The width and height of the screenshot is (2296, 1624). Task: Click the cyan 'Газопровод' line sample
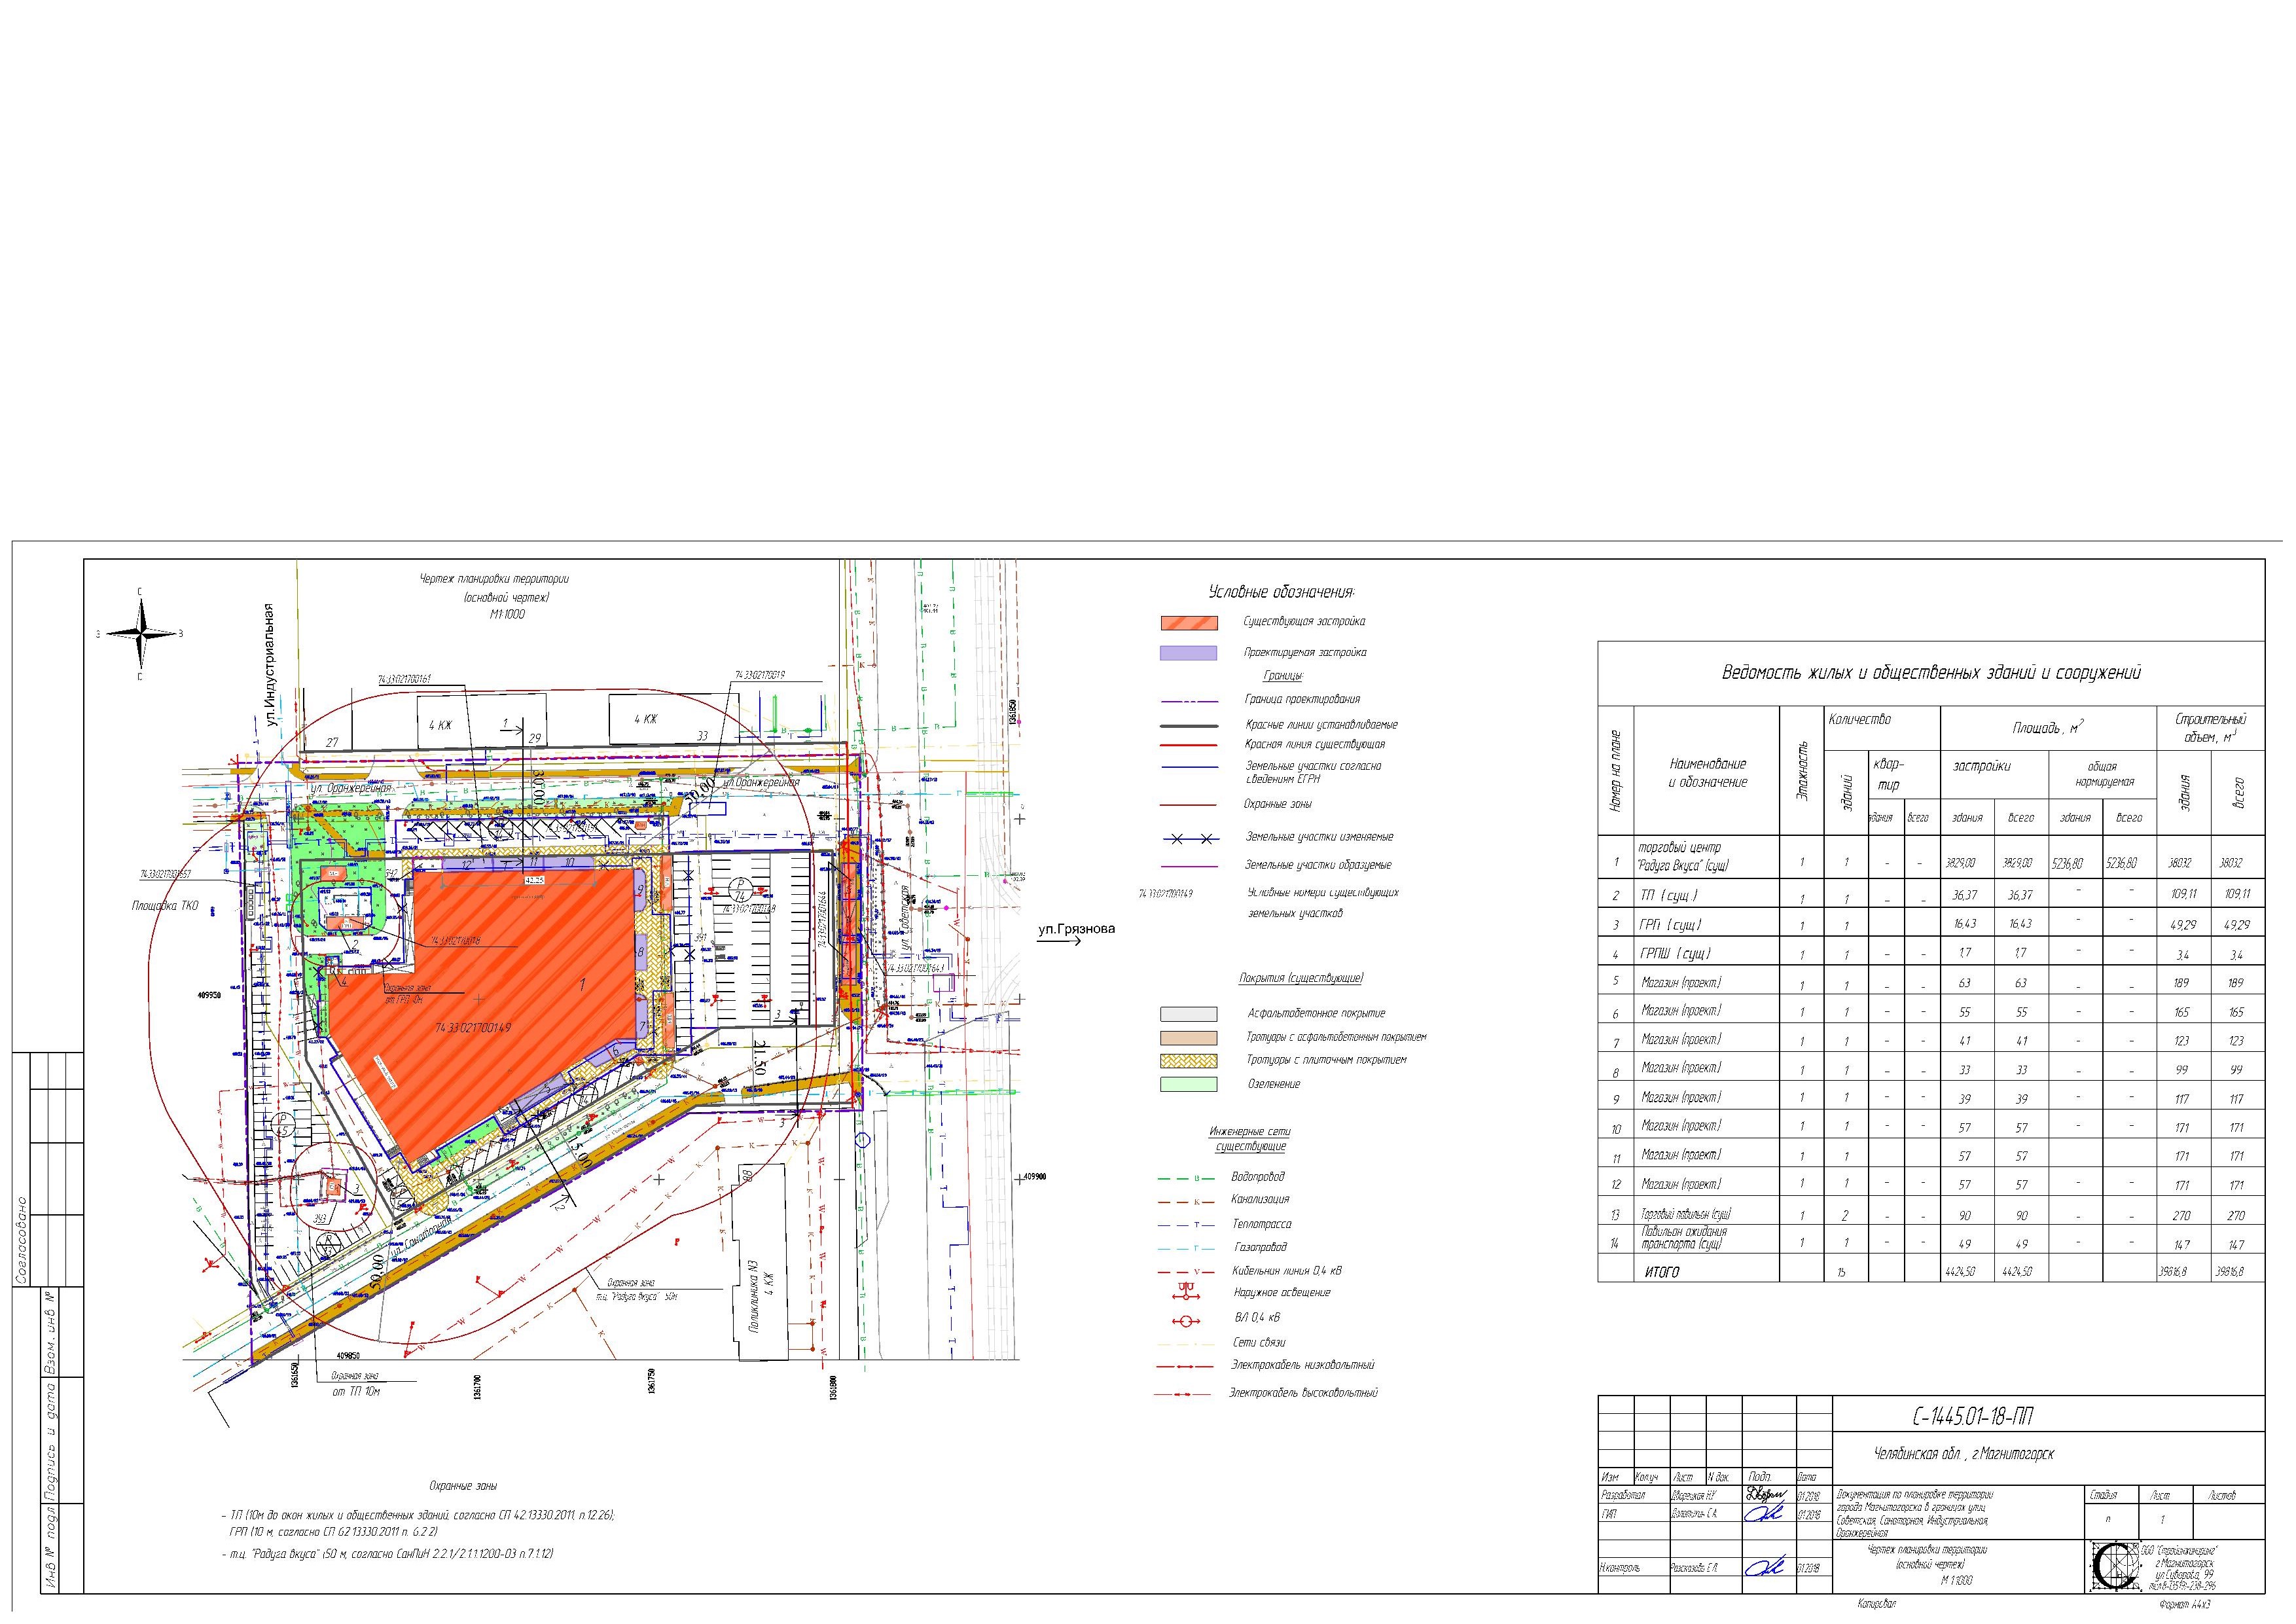pos(1187,1249)
